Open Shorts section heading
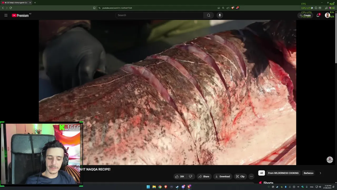 pos(268,183)
